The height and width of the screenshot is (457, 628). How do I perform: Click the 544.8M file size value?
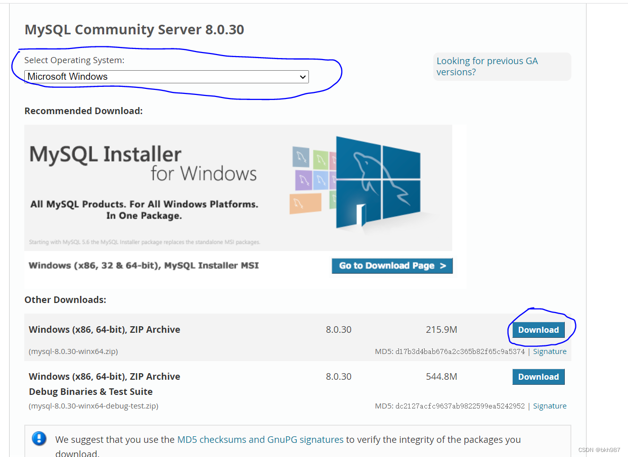[x=441, y=377]
